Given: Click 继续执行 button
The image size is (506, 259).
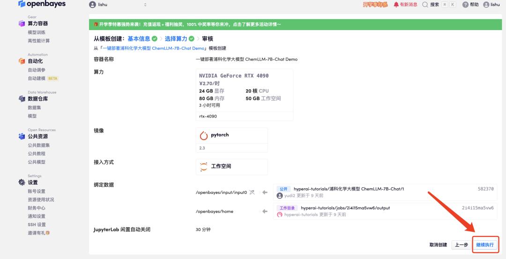Looking at the screenshot, I should coord(485,245).
